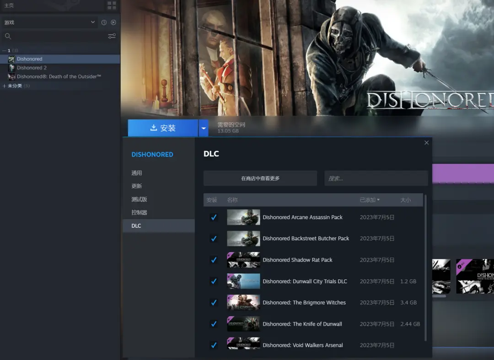This screenshot has width=494, height=360.
Task: Click the Void Walker DLC card behind dialog
Action: [475, 276]
